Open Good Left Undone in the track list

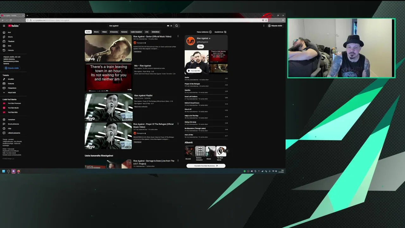tap(206, 98)
